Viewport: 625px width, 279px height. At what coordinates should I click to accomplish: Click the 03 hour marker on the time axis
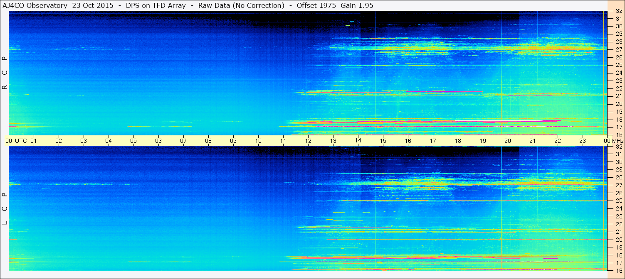(84, 141)
